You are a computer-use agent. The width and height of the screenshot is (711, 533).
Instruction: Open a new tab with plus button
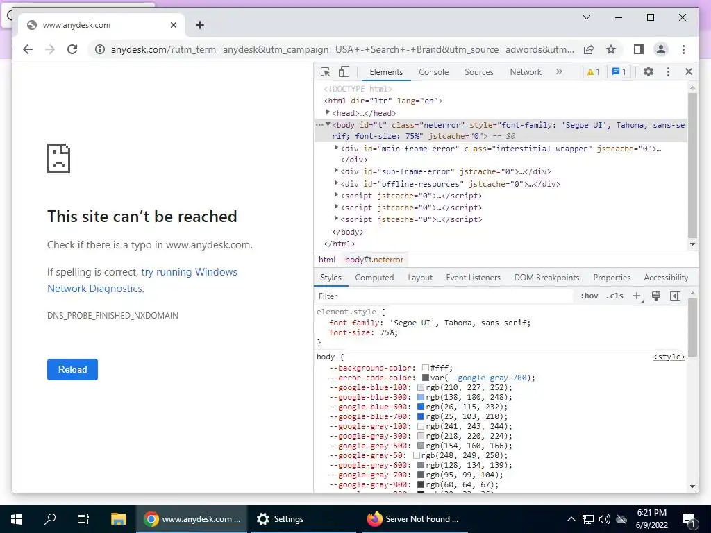(200, 25)
